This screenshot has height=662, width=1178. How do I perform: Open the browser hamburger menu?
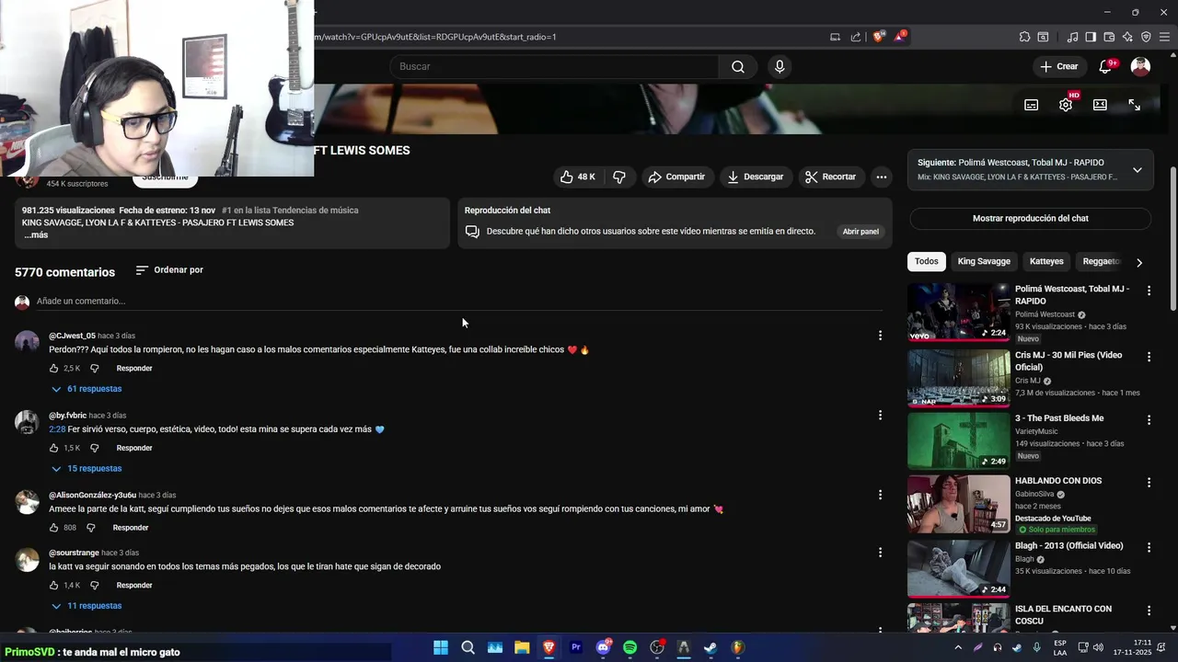click(x=1165, y=37)
